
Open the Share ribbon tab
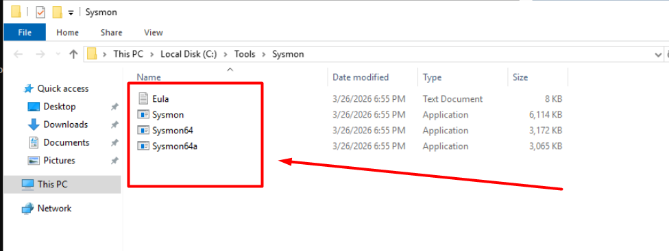pyautogui.click(x=111, y=32)
